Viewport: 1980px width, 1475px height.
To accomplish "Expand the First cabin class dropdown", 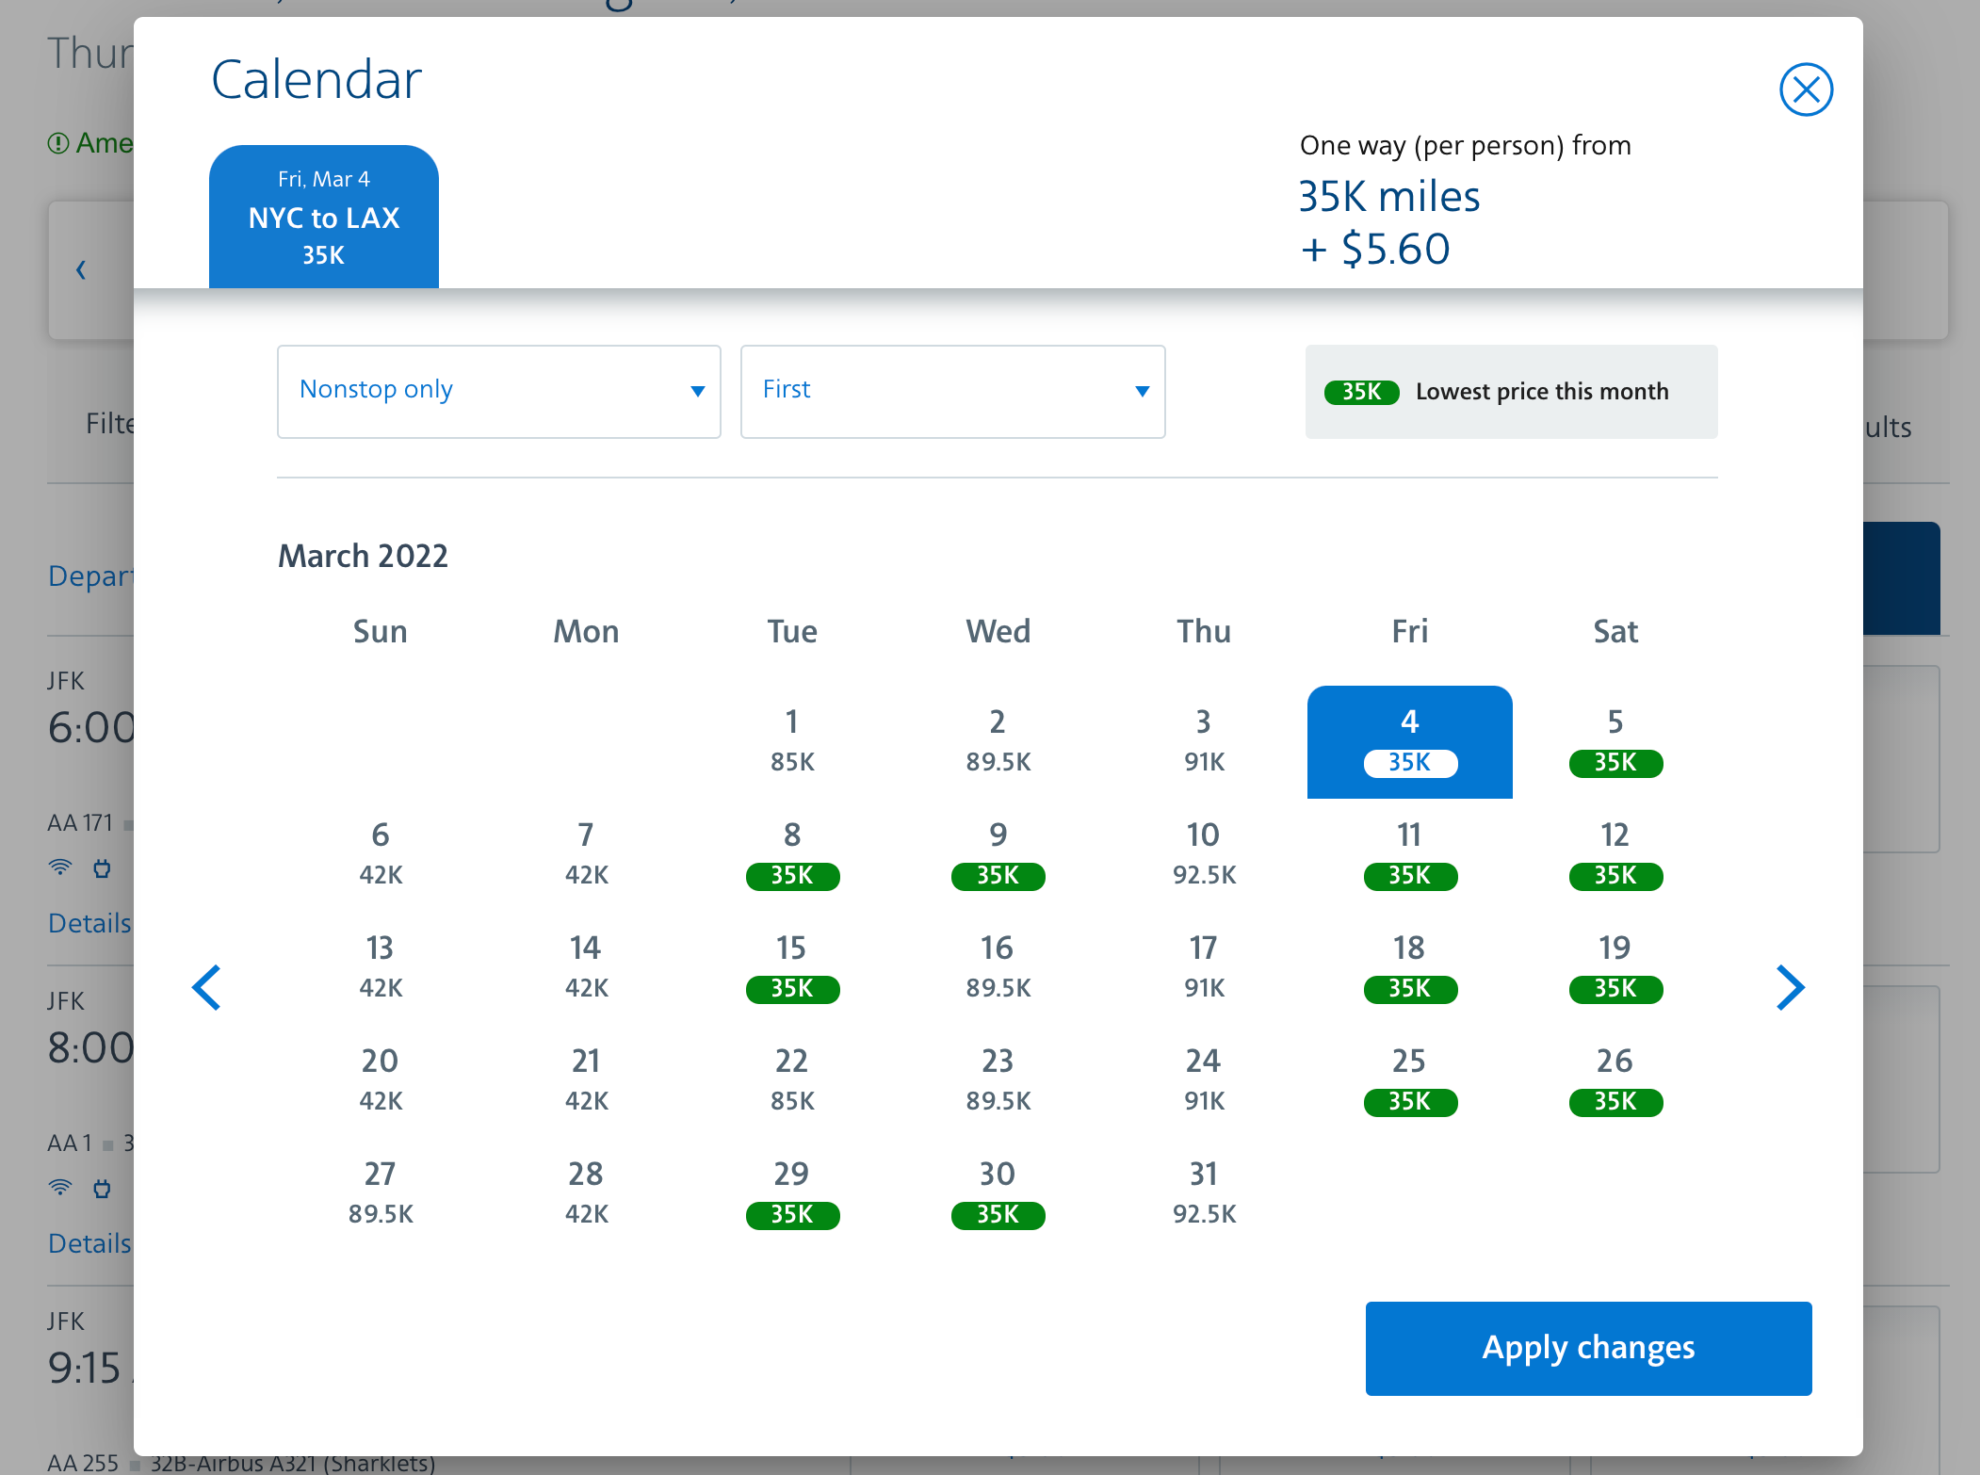I will coord(952,391).
